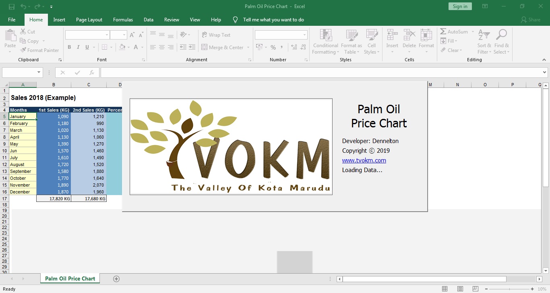
Task: Click the Borders icon
Action: (104, 47)
